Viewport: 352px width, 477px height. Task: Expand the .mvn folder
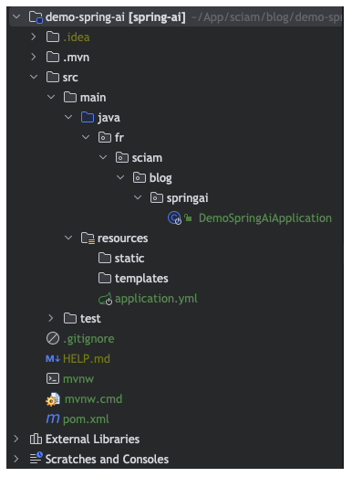34,57
